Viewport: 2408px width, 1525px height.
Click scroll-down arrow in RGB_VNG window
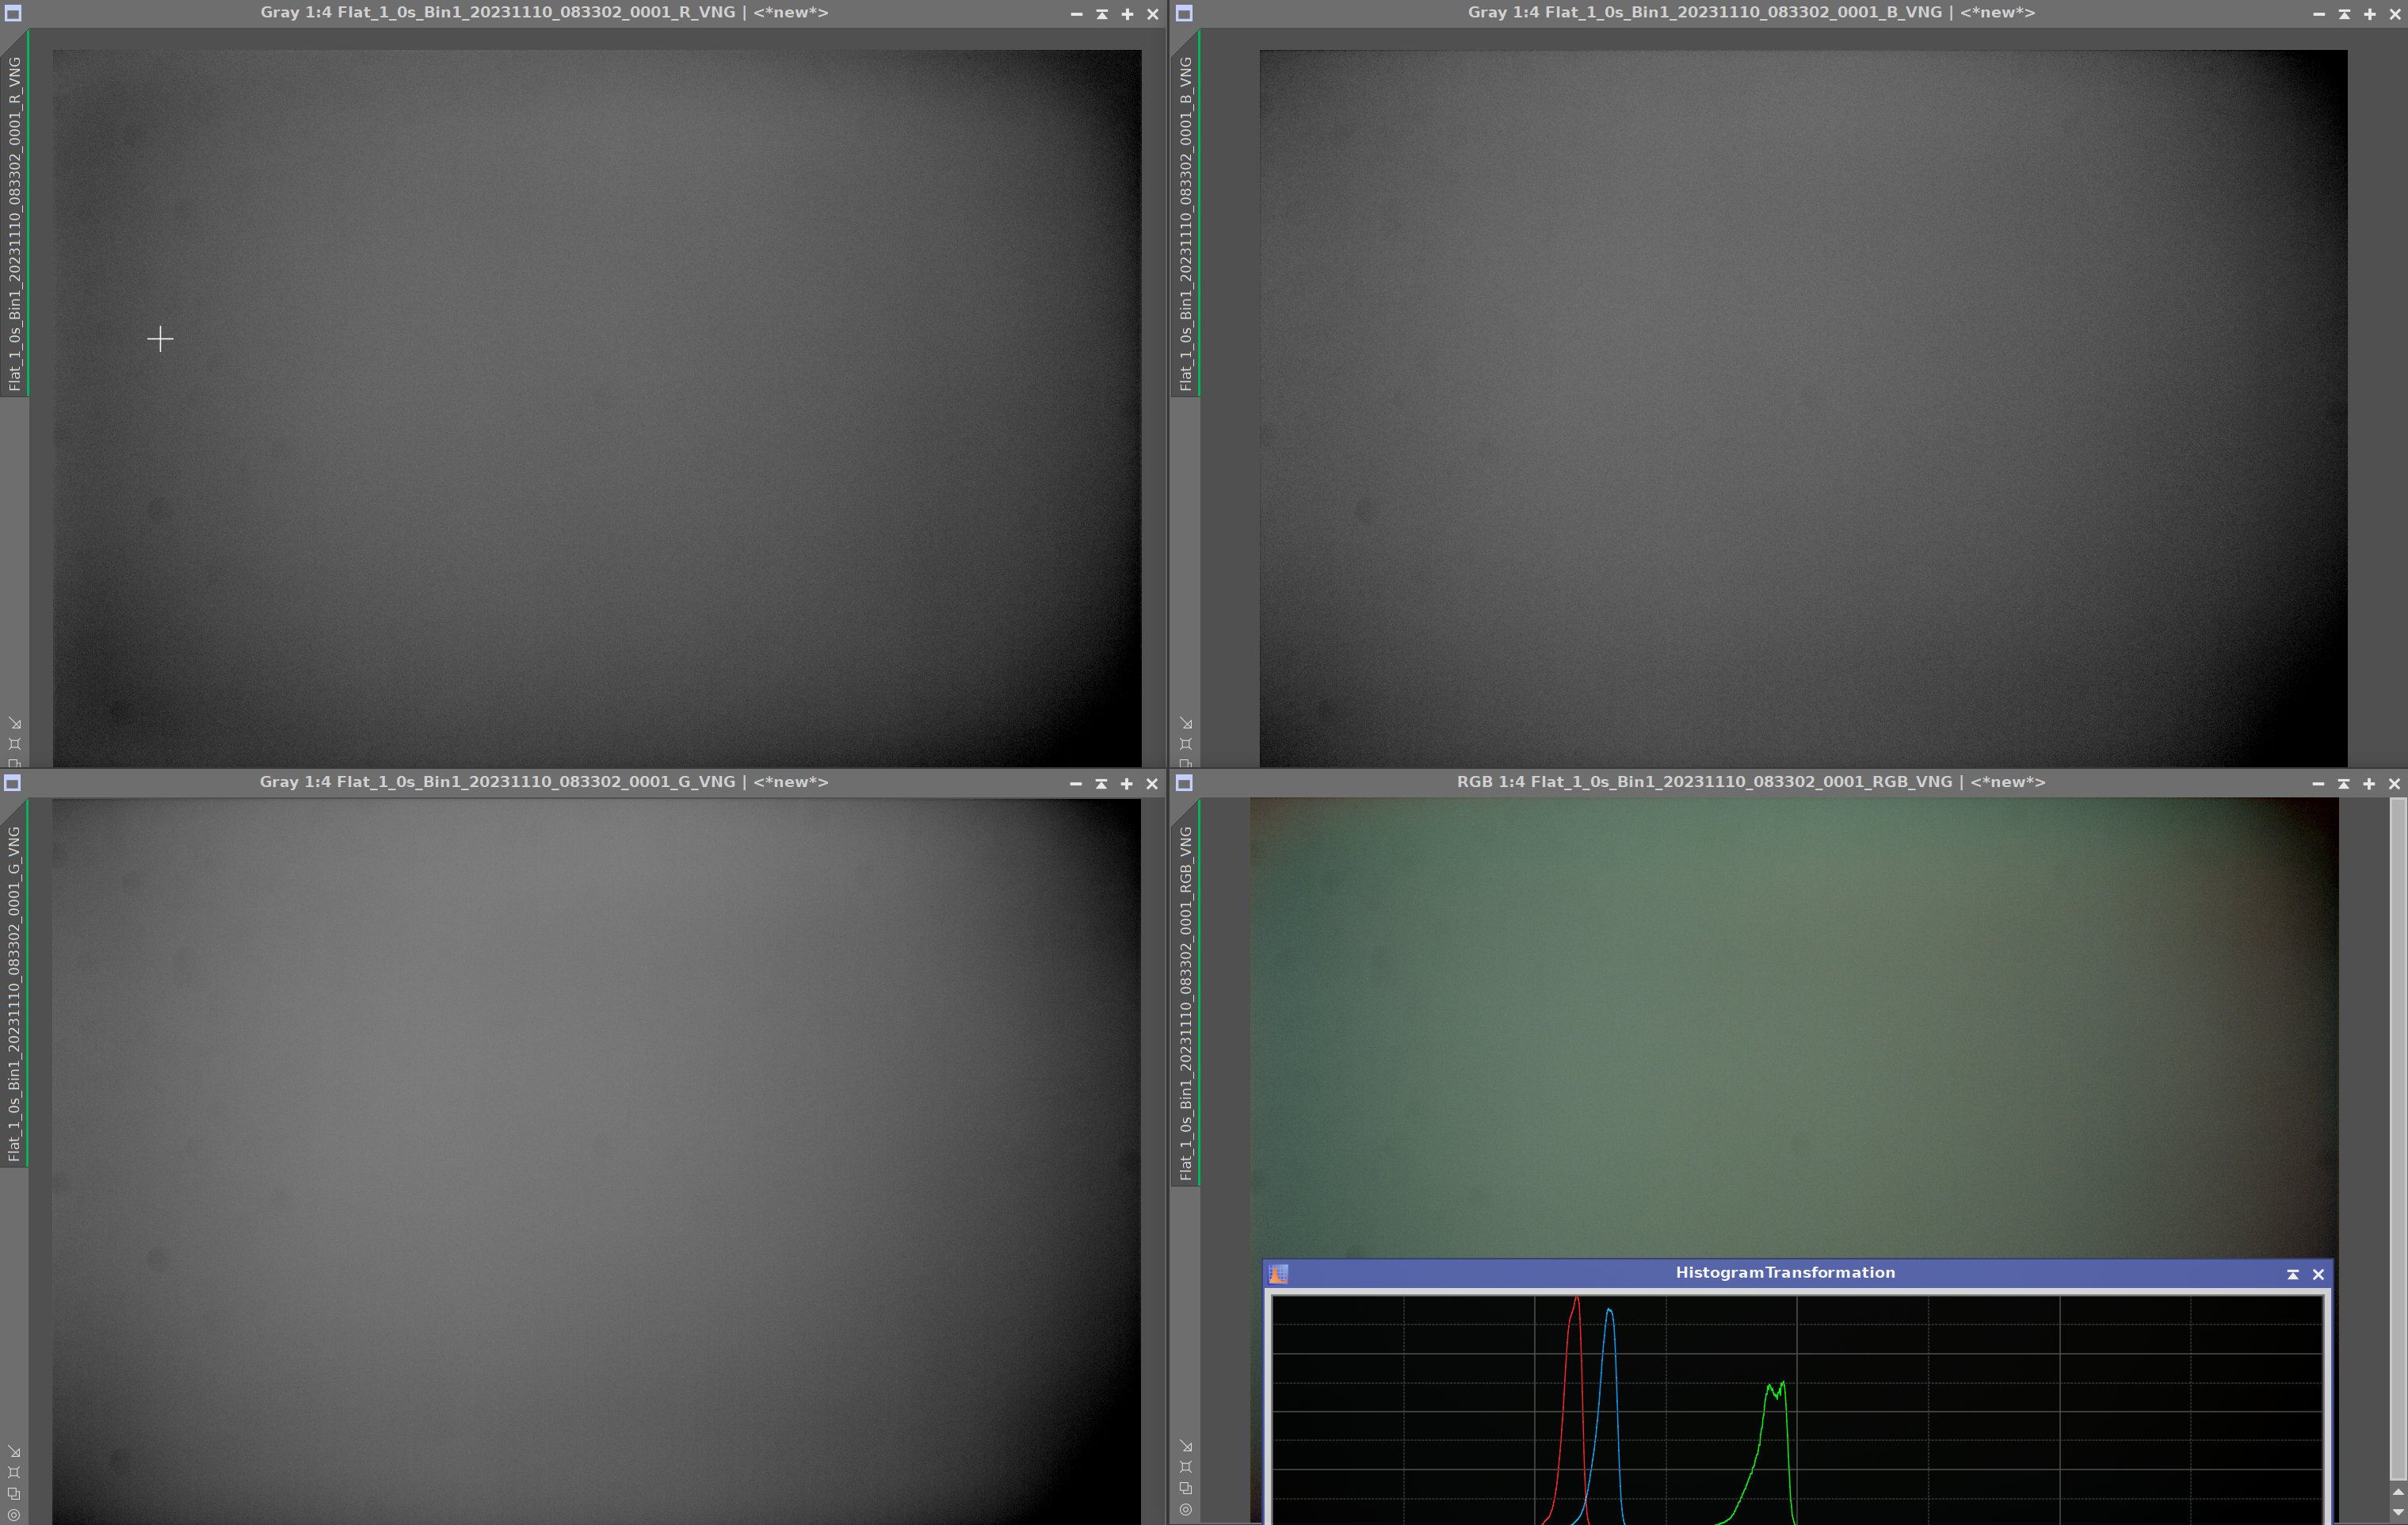point(2398,1513)
